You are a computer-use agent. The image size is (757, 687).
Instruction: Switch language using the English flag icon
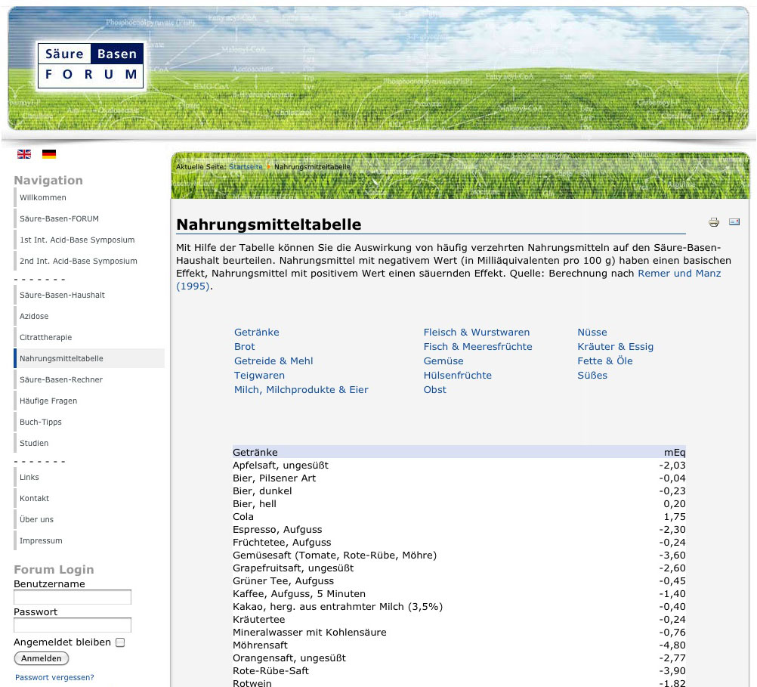pos(24,154)
